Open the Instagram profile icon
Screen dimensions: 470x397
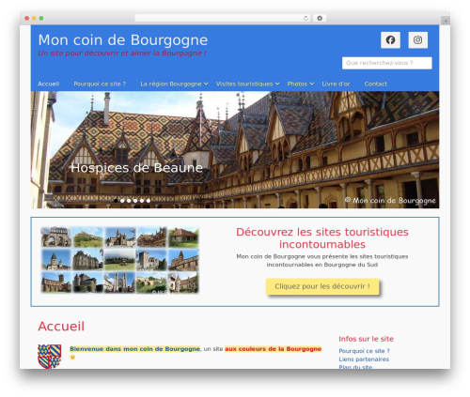pos(417,40)
